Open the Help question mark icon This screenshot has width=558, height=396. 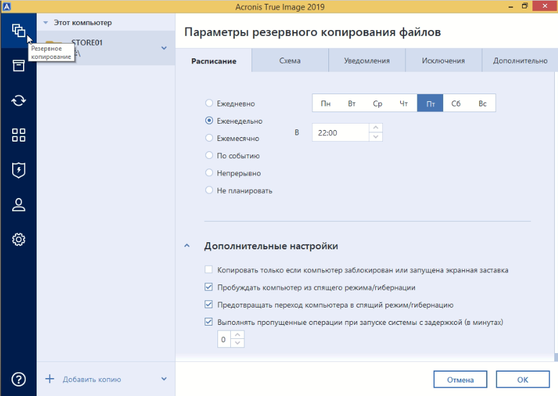(19, 379)
